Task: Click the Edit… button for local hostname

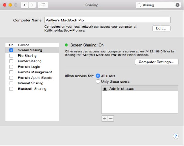Action: [x=161, y=28]
